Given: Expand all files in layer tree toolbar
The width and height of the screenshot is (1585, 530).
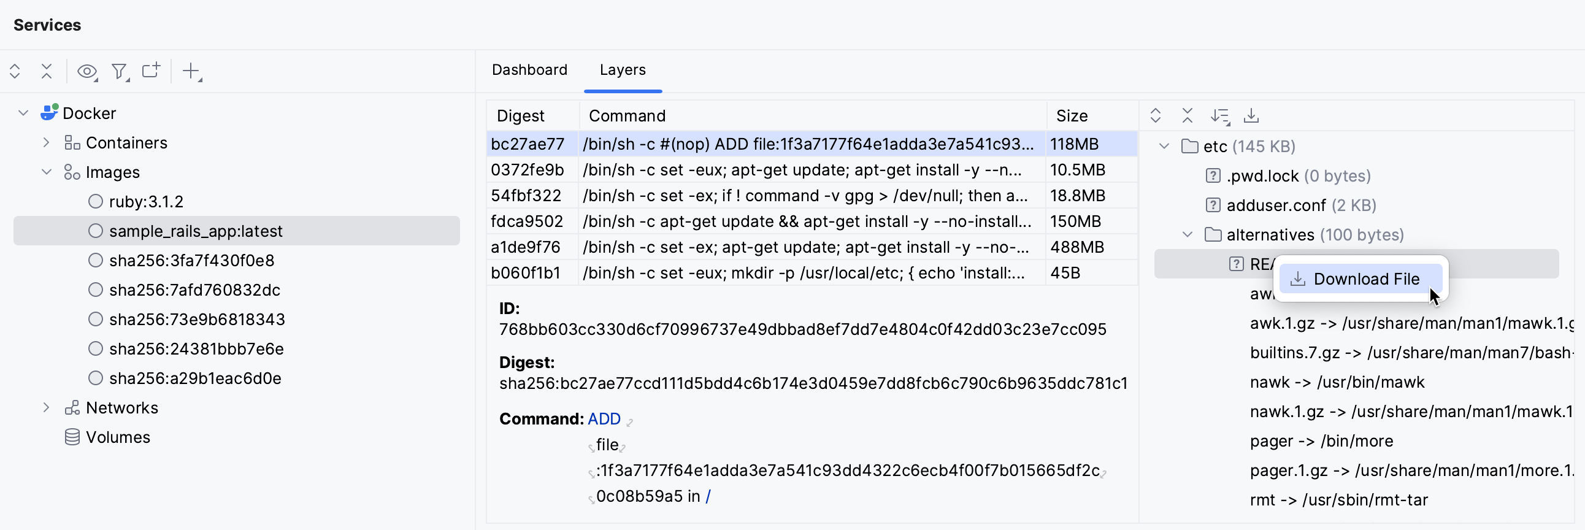Looking at the screenshot, I should pyautogui.click(x=1155, y=116).
